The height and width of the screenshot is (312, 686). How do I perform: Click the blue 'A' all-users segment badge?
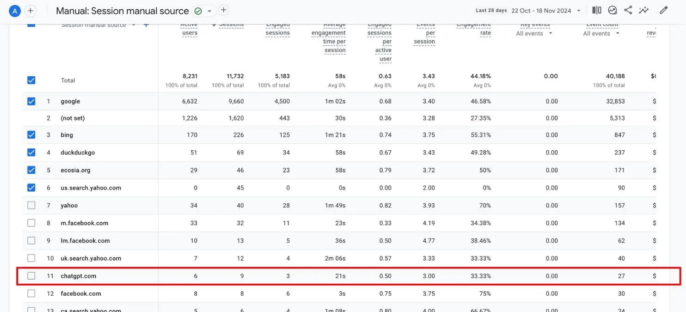[15, 11]
